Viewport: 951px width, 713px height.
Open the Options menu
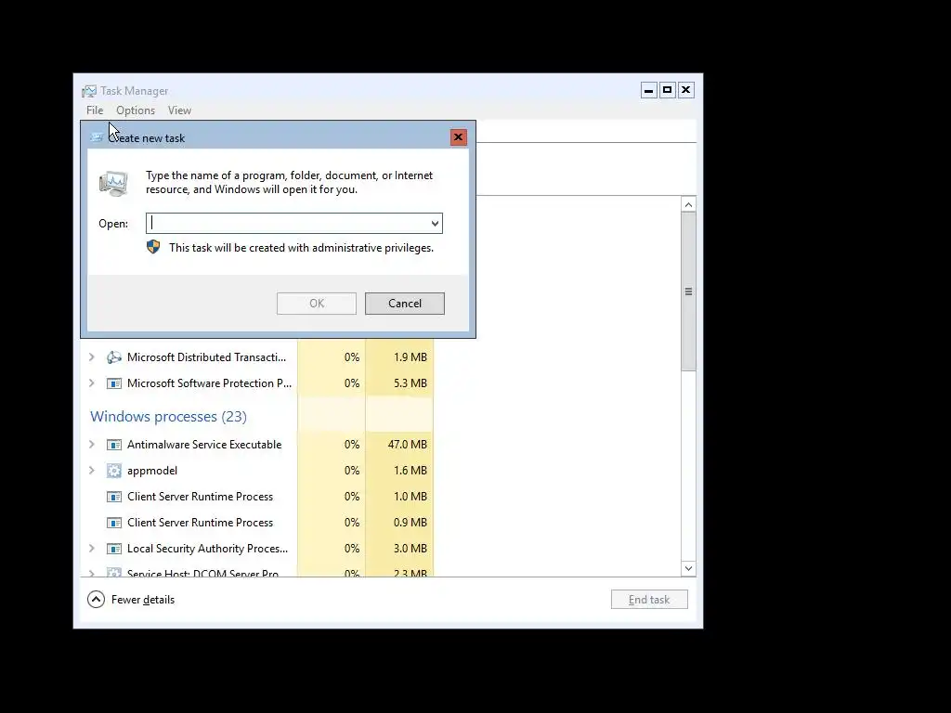pos(136,110)
